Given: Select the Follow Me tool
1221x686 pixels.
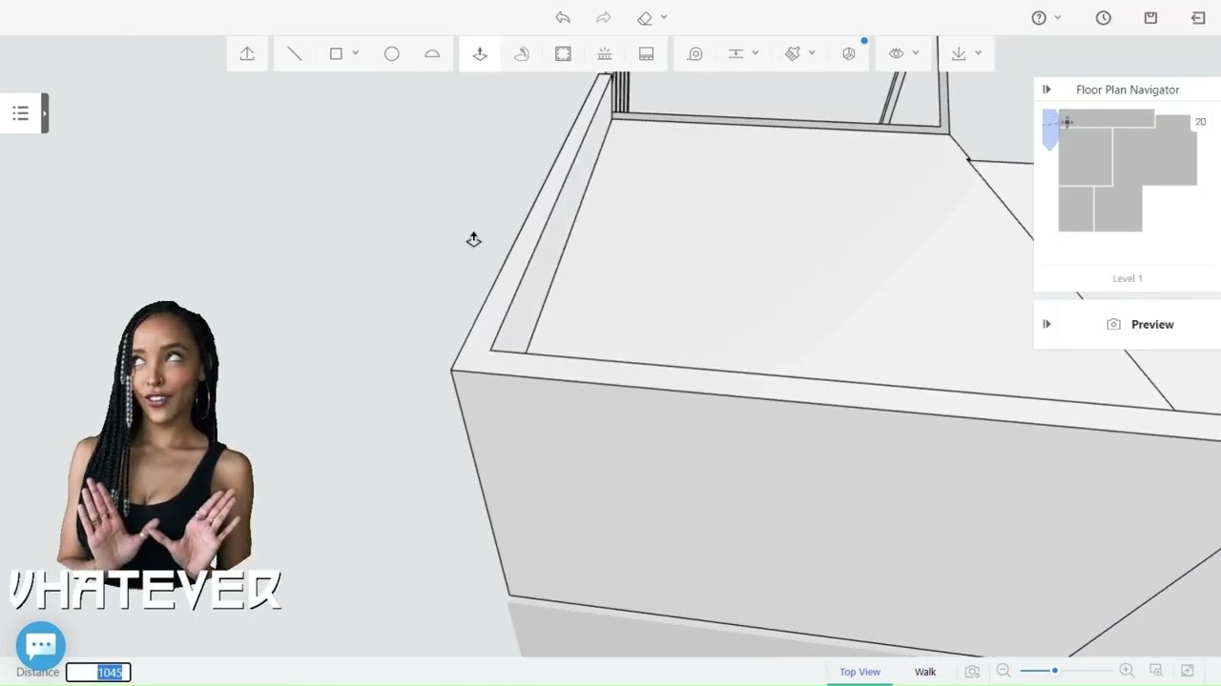Looking at the screenshot, I should [x=521, y=54].
